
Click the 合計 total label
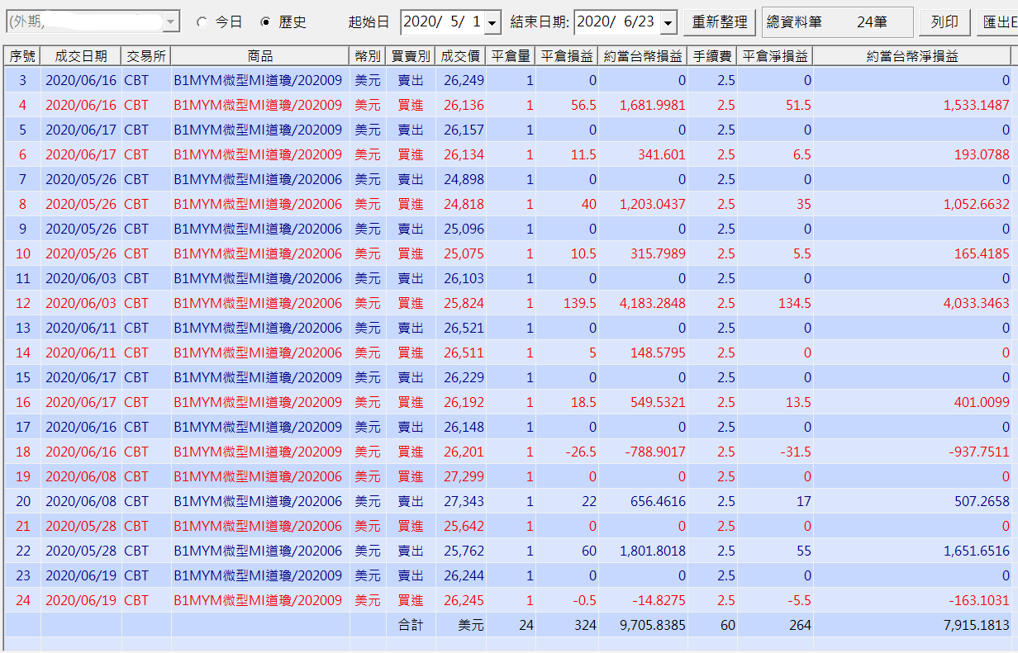coord(410,625)
